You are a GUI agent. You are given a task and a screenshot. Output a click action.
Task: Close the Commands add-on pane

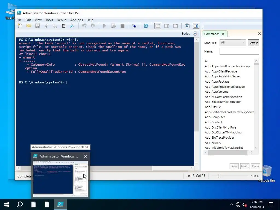(x=259, y=34)
